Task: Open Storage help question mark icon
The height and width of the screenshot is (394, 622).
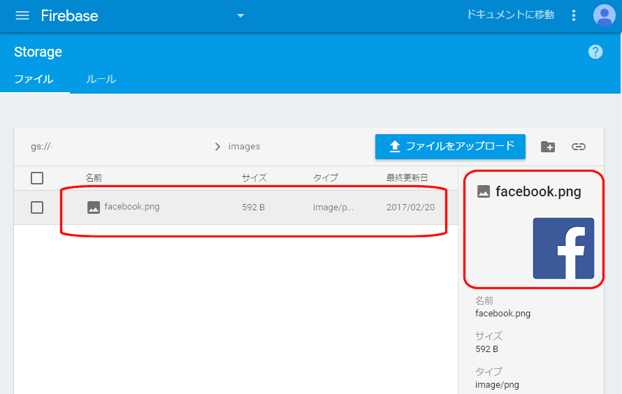Action: (595, 52)
